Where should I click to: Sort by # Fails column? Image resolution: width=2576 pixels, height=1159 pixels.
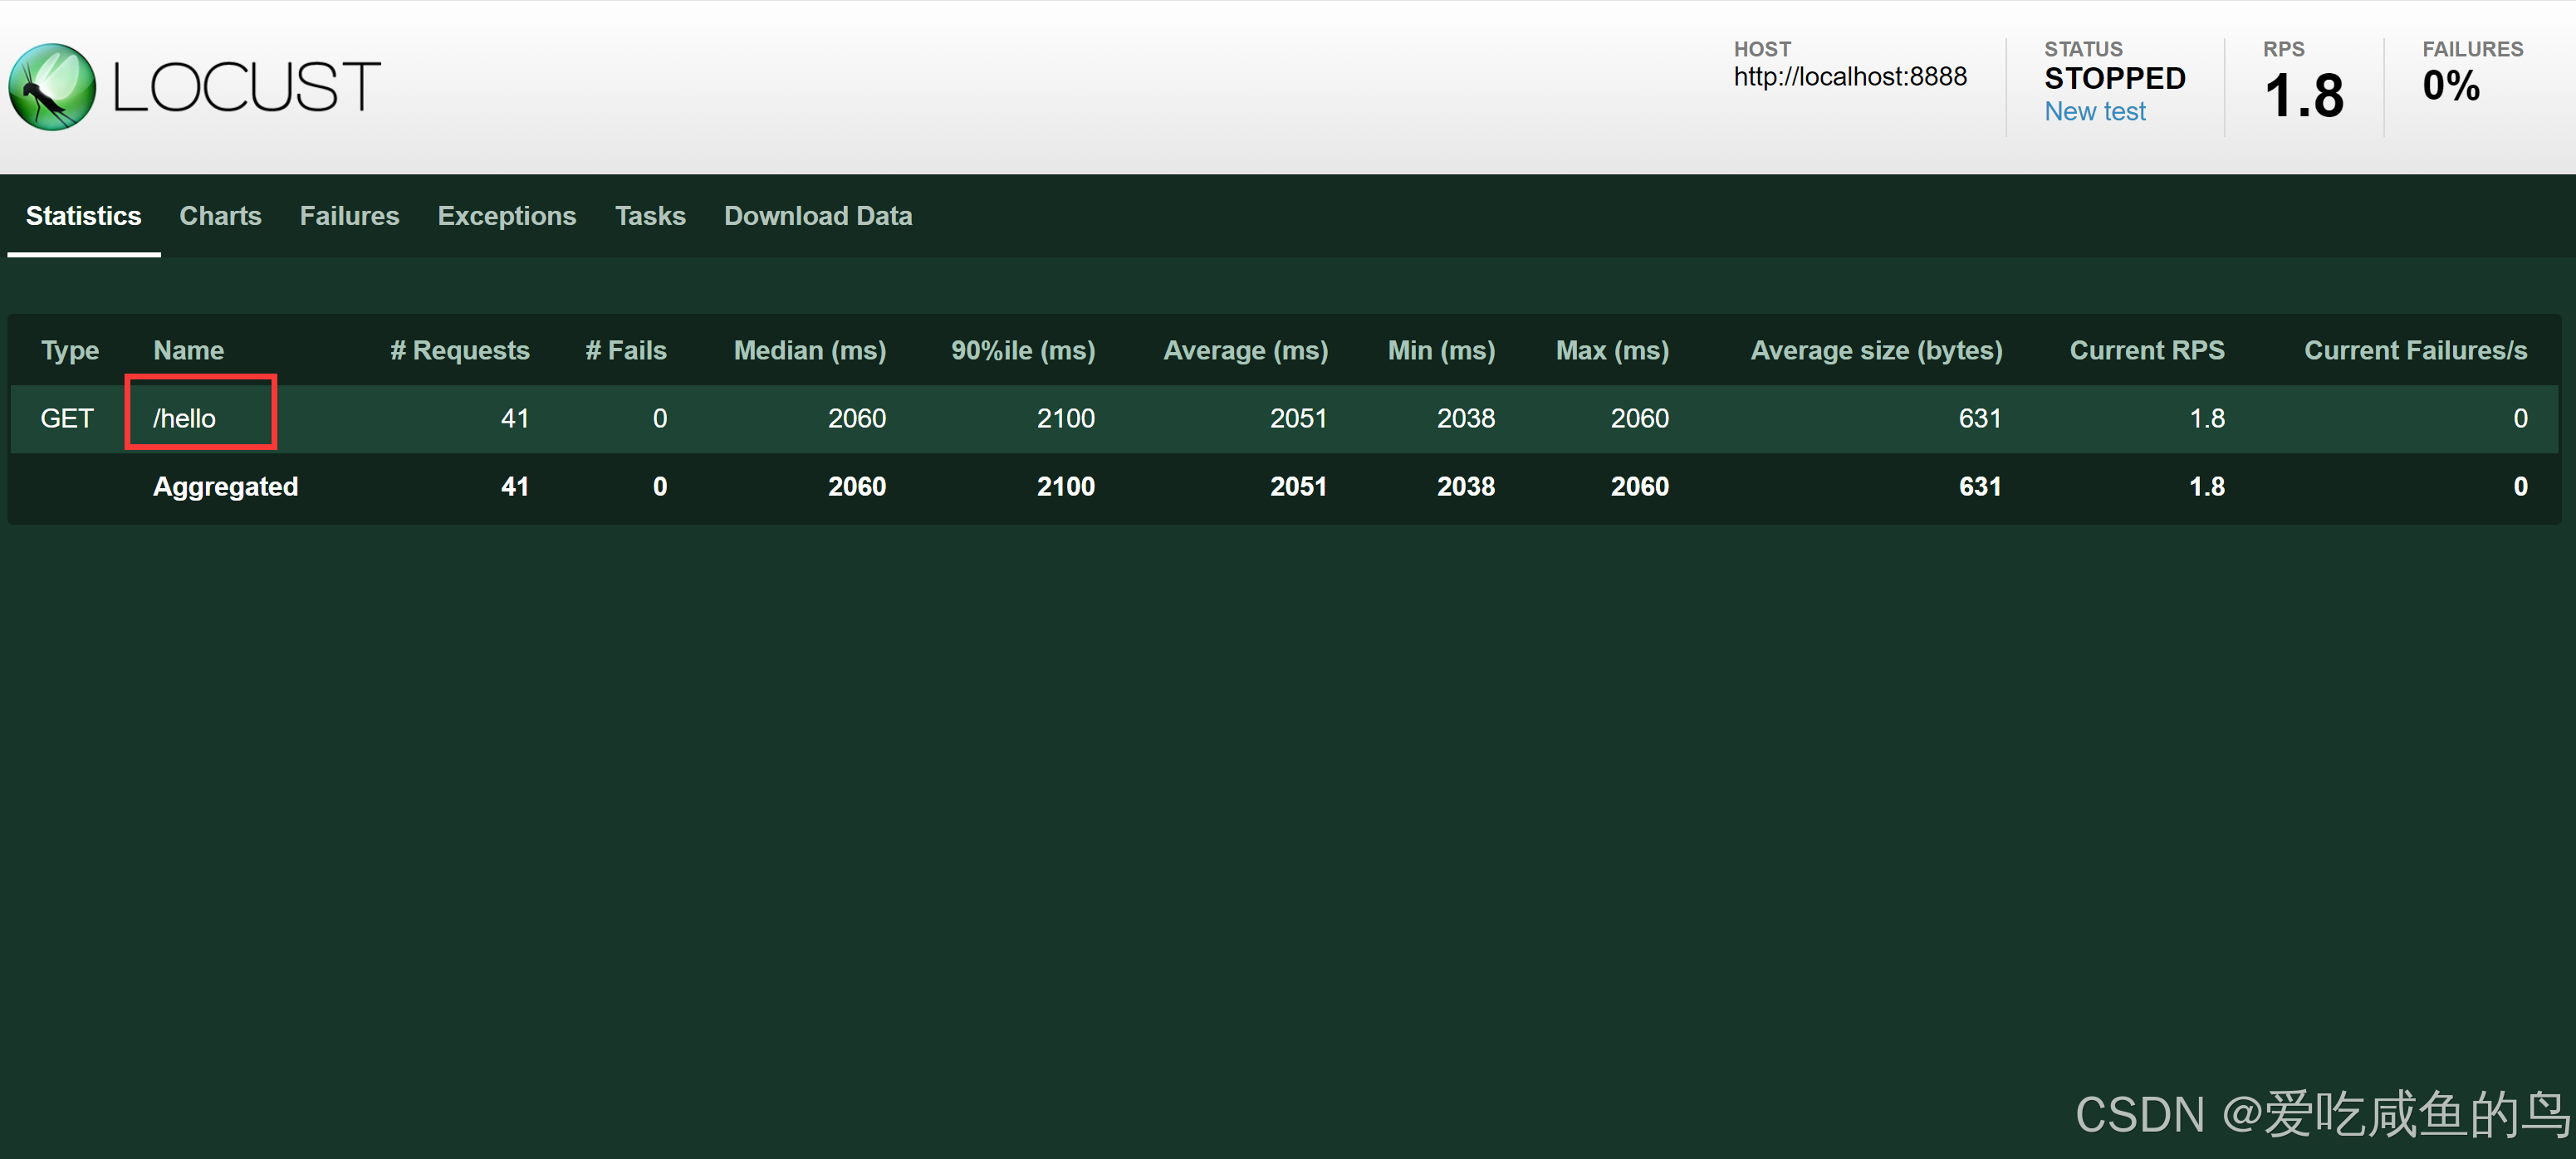click(625, 351)
